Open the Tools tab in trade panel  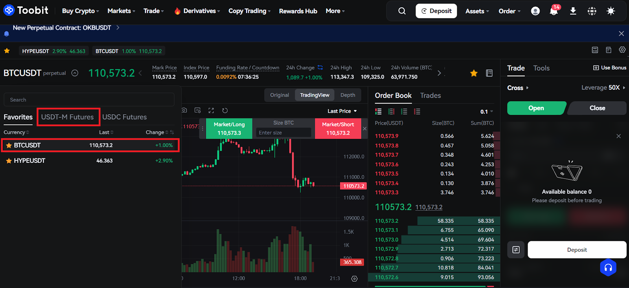[541, 68]
